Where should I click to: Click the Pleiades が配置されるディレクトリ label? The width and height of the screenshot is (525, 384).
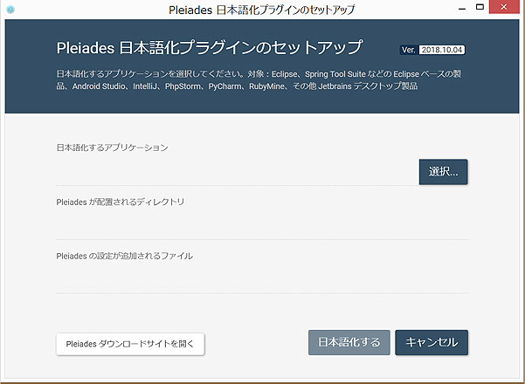point(121,202)
